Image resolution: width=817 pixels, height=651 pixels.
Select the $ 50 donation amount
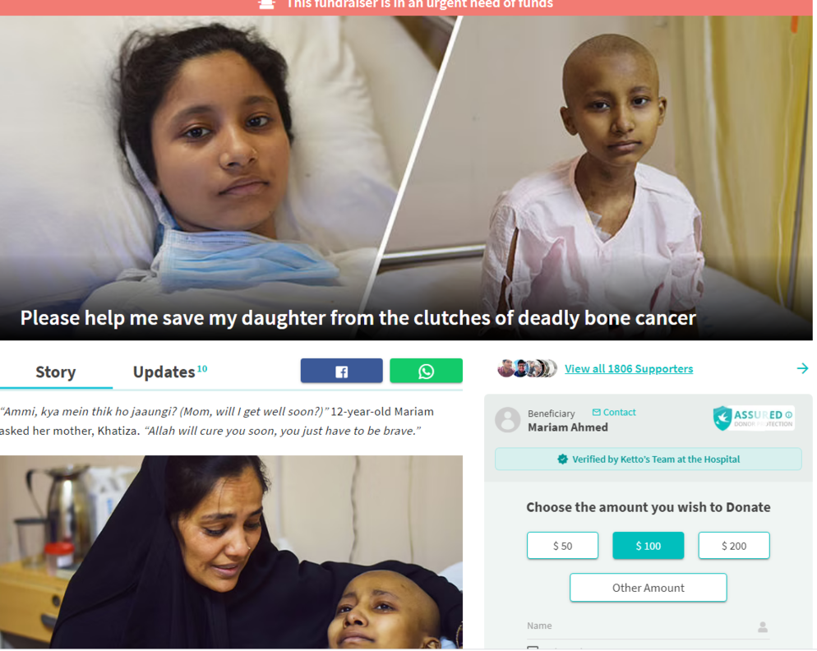(562, 546)
